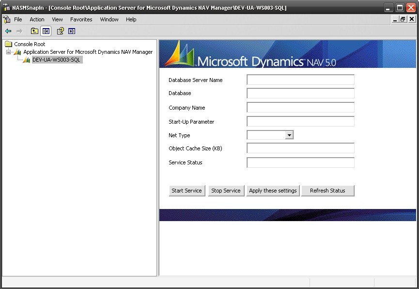Toggle Show/Hide Console Tree button

(x=46, y=31)
